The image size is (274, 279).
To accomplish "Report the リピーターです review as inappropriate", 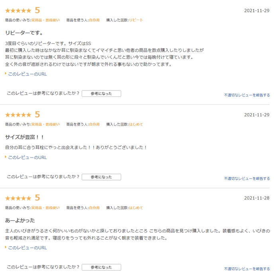I will click(247, 95).
